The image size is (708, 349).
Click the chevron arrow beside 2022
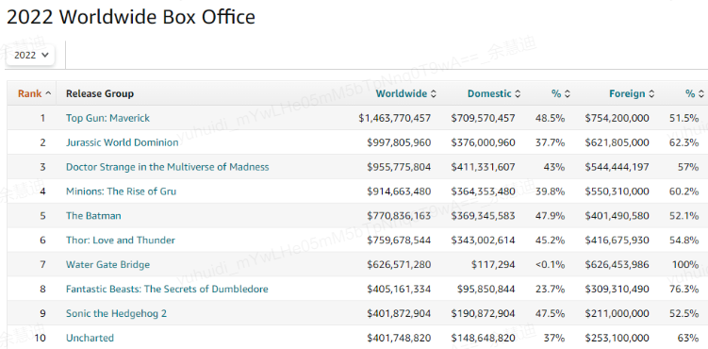(x=44, y=55)
